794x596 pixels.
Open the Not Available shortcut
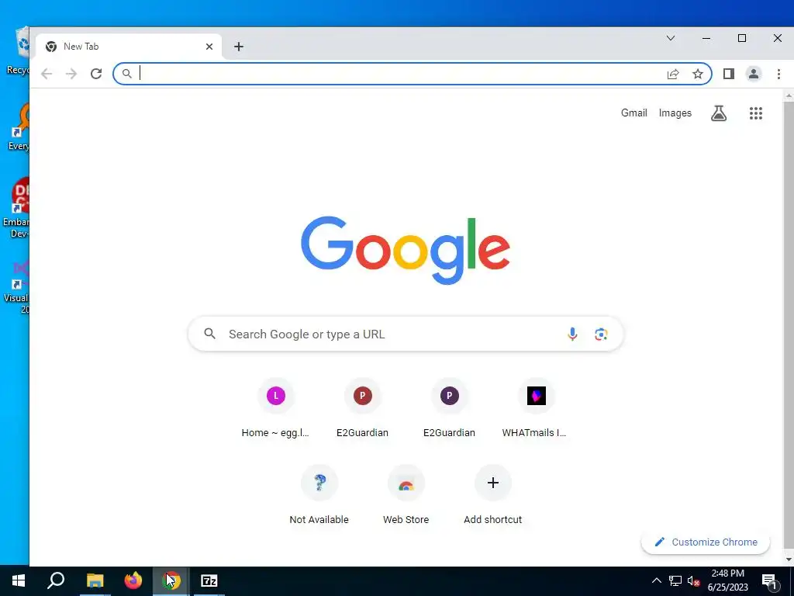(319, 495)
